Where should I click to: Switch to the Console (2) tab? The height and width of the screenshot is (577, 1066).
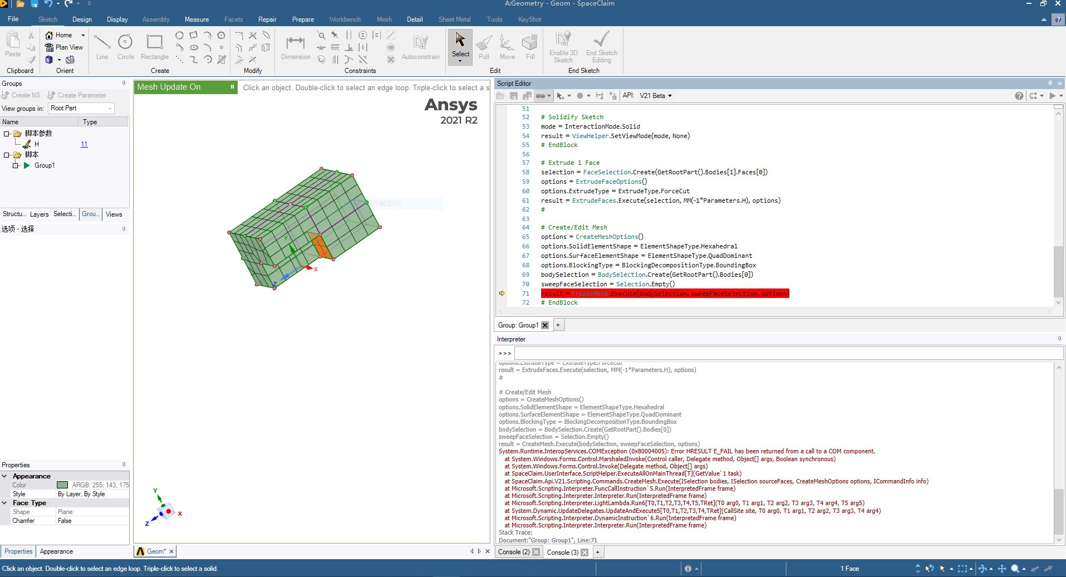pos(514,552)
